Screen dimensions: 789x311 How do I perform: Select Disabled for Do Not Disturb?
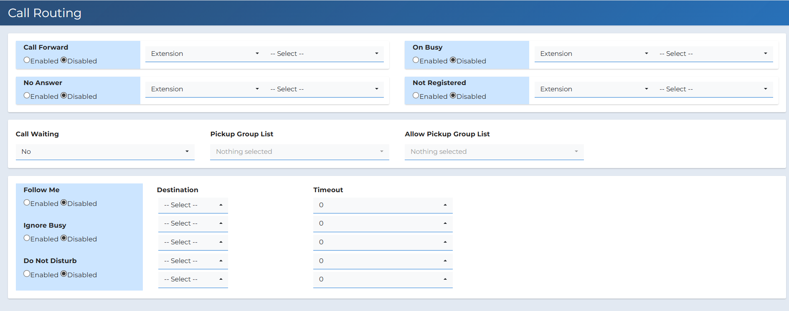(64, 274)
